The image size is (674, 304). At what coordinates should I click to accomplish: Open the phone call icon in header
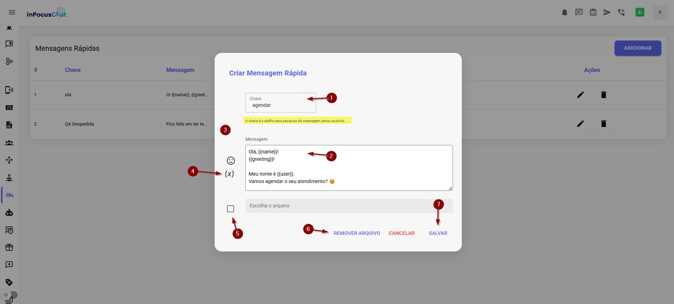[621, 13]
